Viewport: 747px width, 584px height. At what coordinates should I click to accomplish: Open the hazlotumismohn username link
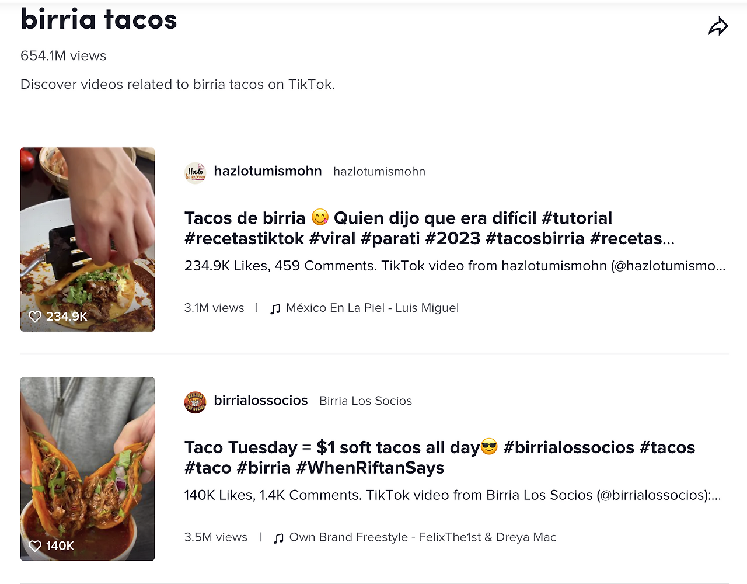(268, 171)
